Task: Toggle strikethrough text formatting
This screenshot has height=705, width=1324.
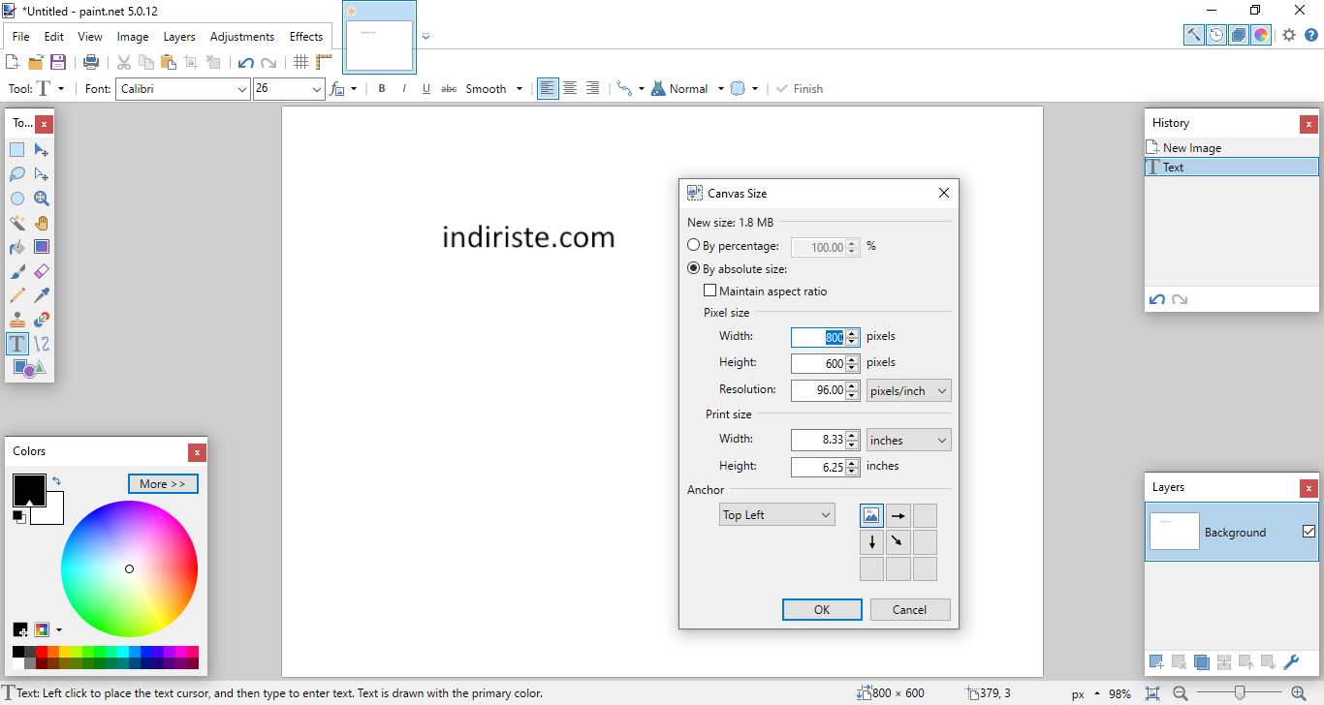Action: click(449, 88)
